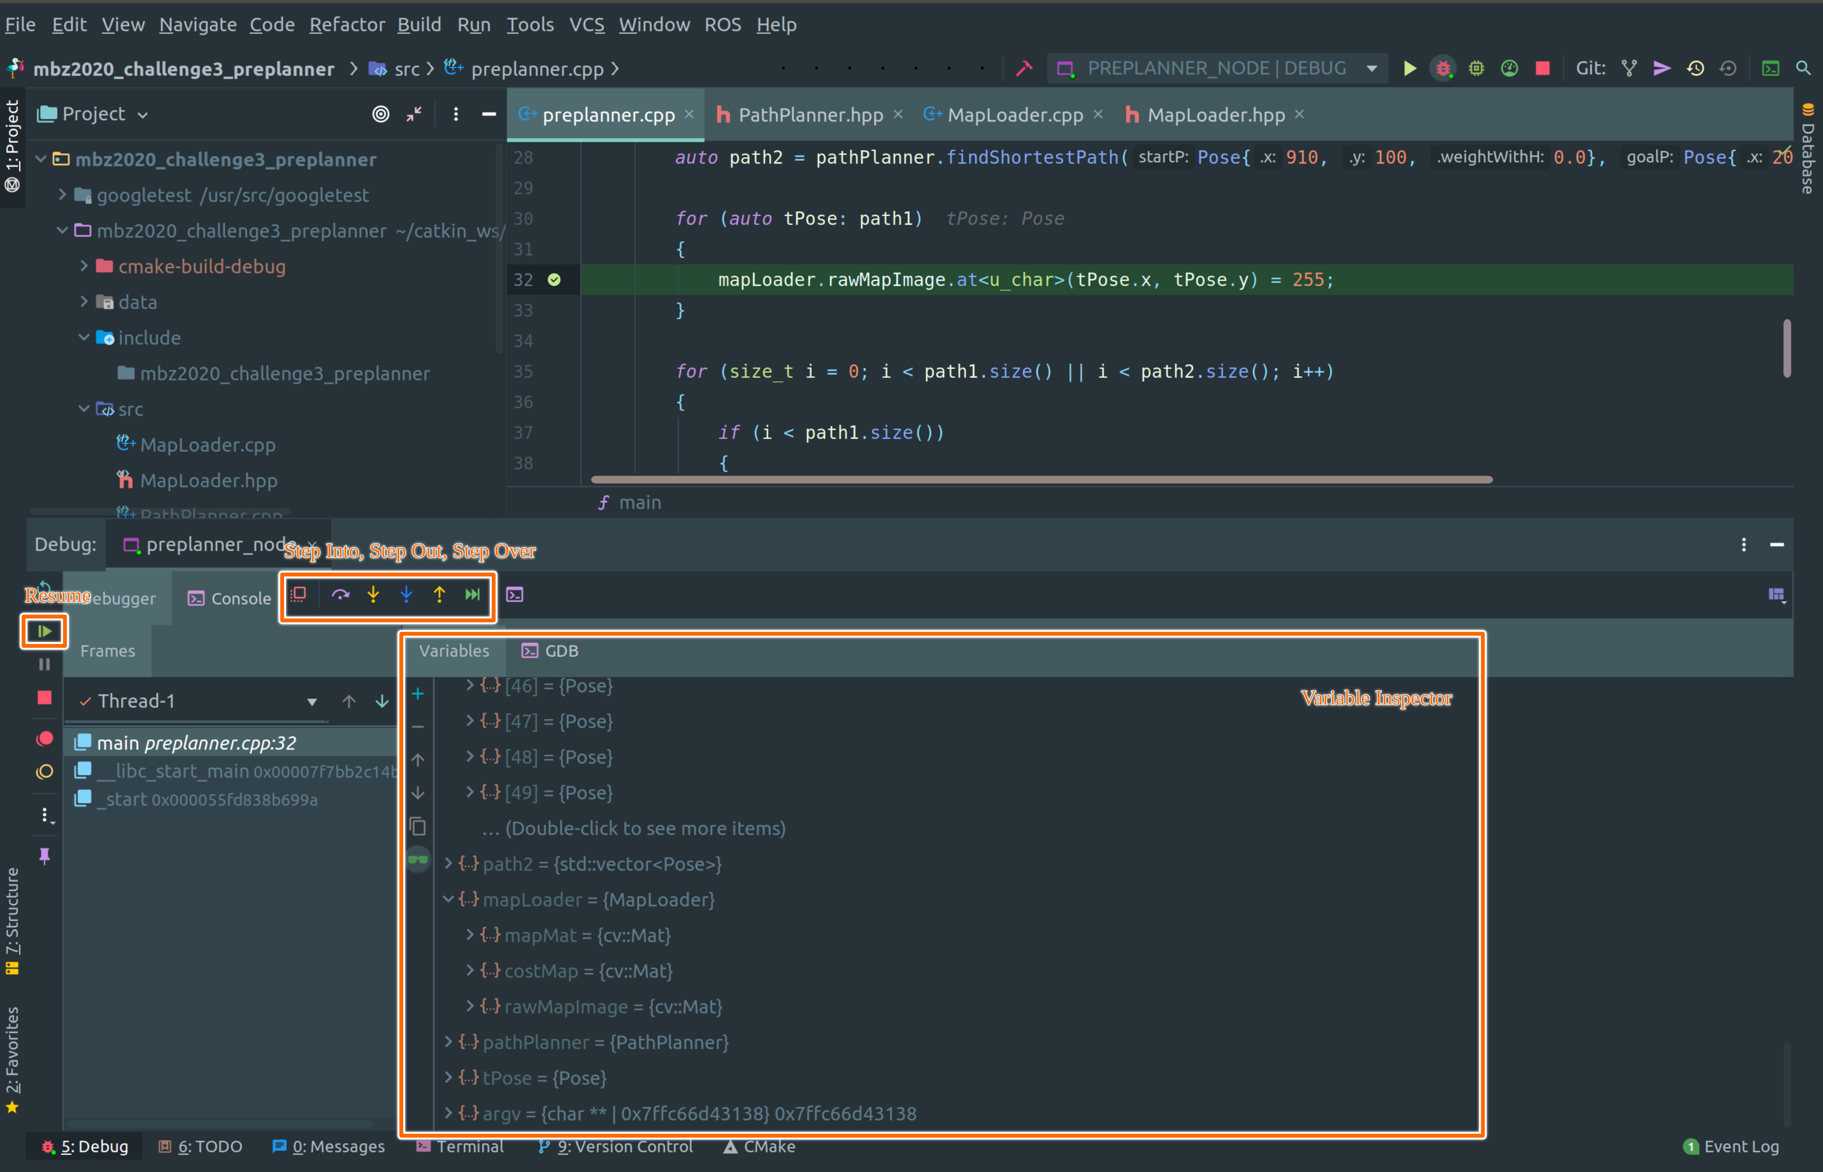This screenshot has height=1172, width=1823.
Task: Open Search Everywhere magnifier icon
Action: [x=1803, y=68]
